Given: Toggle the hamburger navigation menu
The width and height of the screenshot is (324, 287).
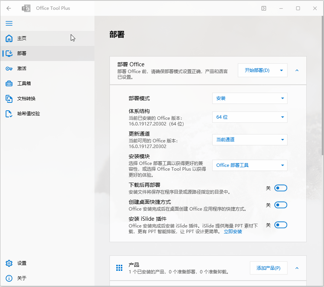Looking at the screenshot, I should point(9,23).
